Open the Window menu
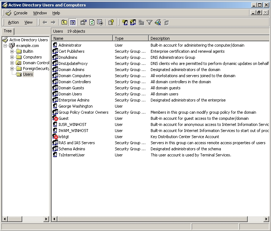The width and height of the screenshot is (271, 231). pos(40,13)
